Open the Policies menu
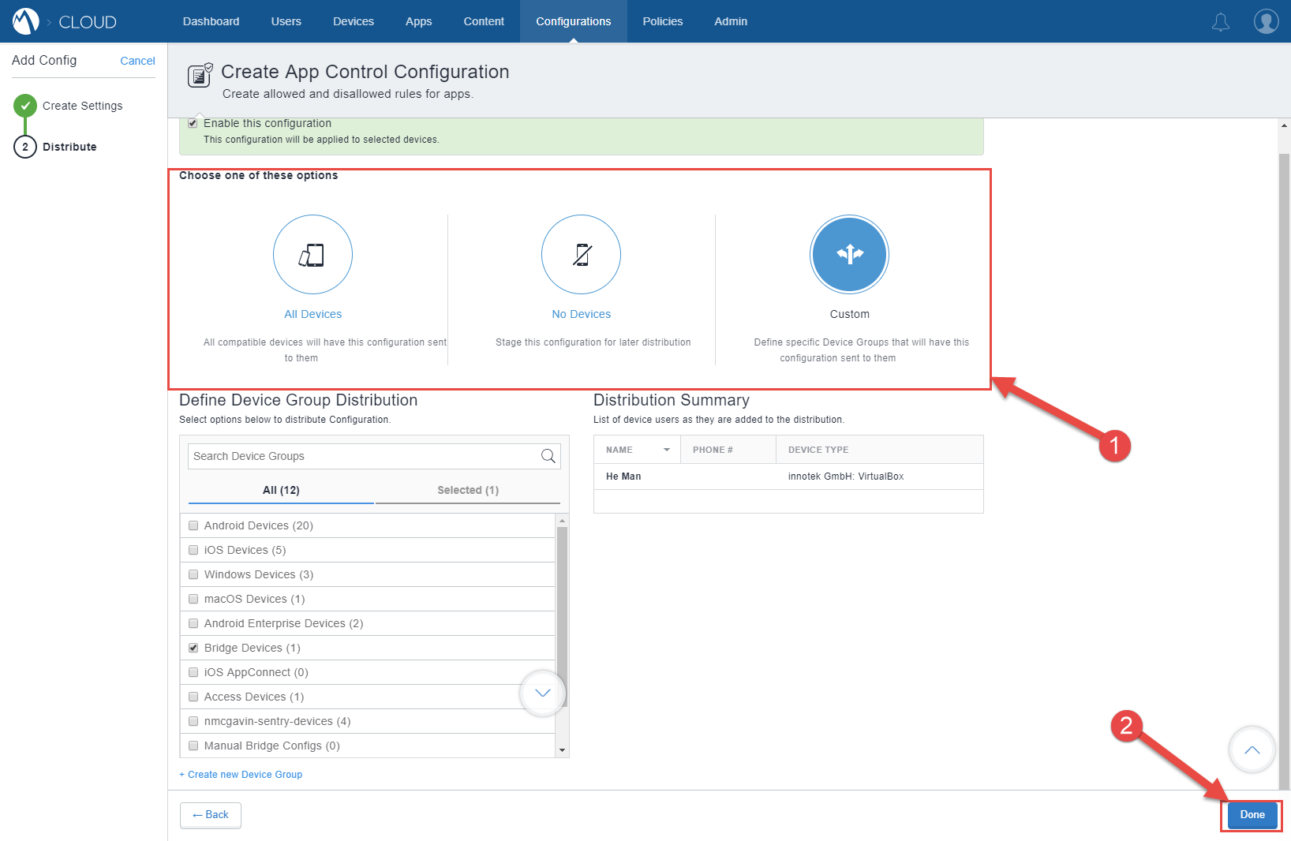This screenshot has width=1291, height=841. (662, 21)
